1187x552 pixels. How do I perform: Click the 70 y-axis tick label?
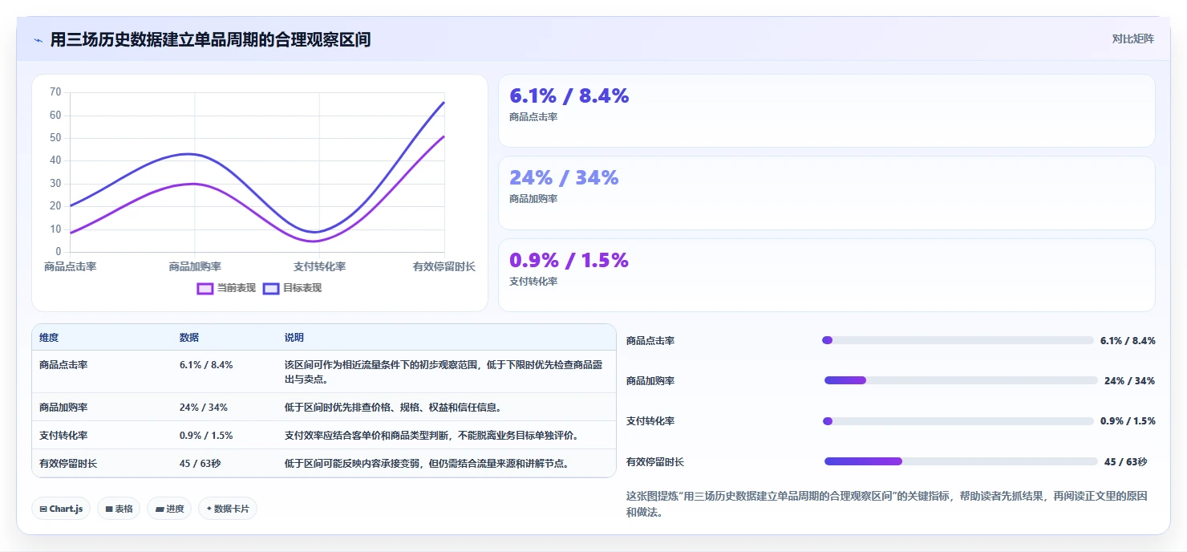click(55, 92)
